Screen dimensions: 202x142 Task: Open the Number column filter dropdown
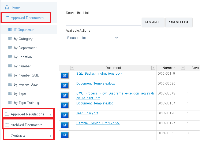[183, 68]
